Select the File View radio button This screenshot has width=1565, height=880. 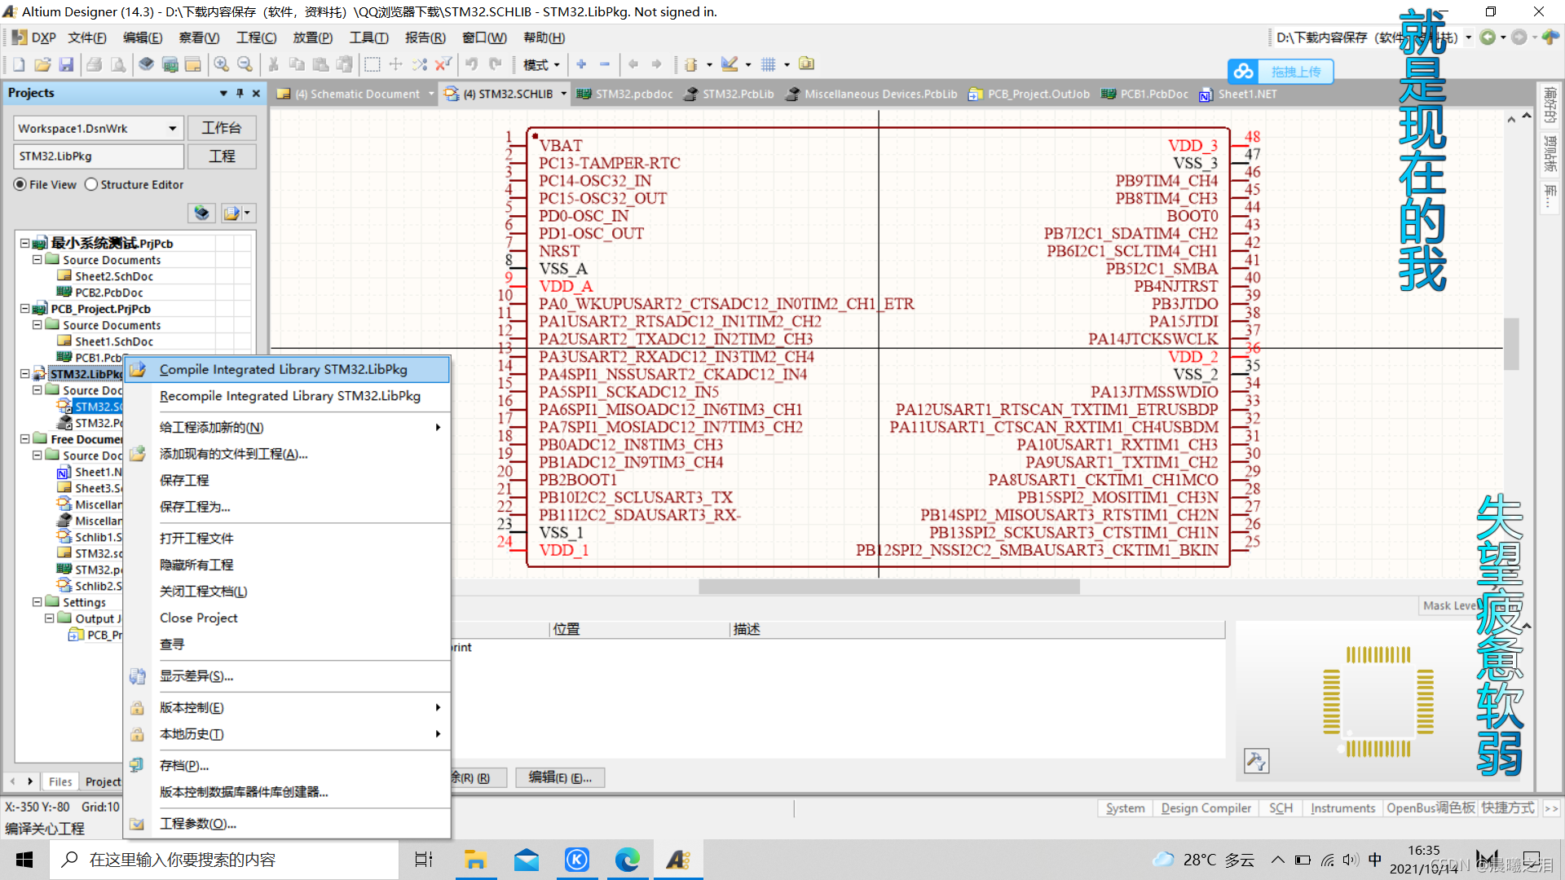[x=20, y=185]
